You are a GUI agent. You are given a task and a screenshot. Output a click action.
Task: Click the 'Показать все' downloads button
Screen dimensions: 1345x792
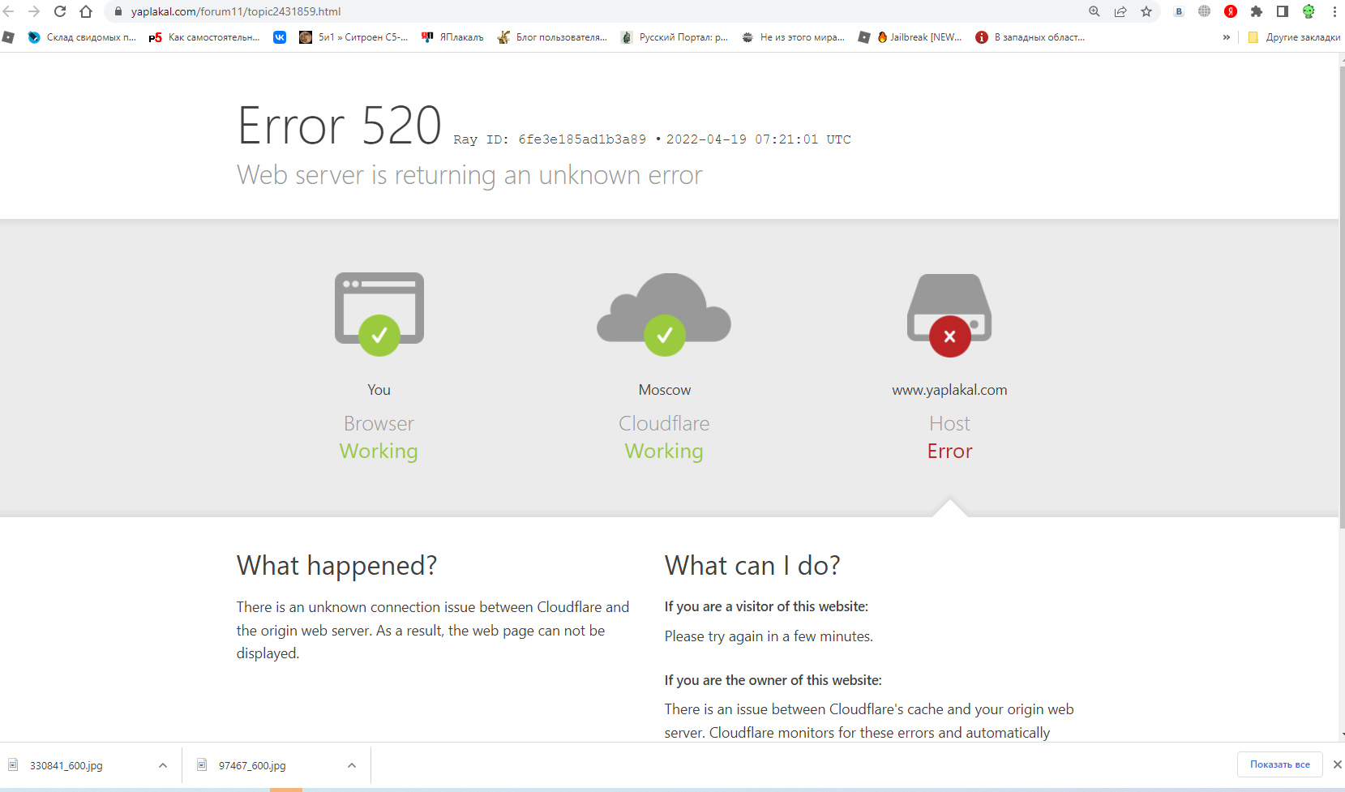point(1280,764)
